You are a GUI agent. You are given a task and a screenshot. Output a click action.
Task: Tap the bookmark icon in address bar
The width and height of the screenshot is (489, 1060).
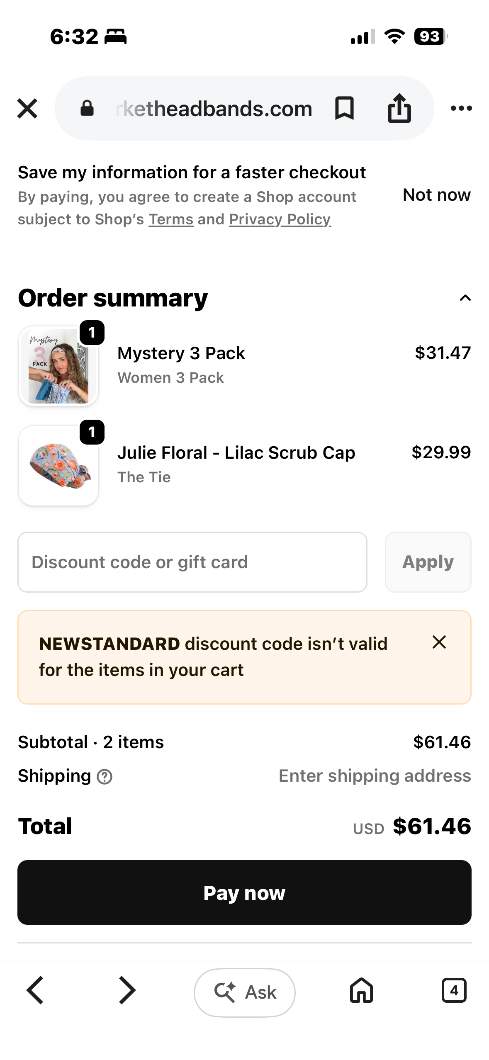344,108
